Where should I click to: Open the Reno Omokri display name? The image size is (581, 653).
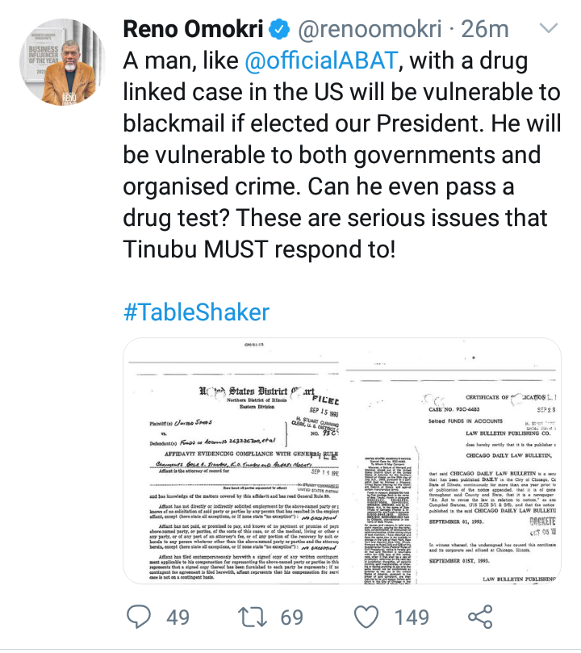pyautogui.click(x=194, y=31)
